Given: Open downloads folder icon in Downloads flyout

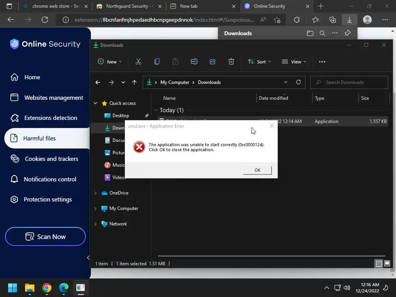Looking at the screenshot, I should tap(310, 33).
